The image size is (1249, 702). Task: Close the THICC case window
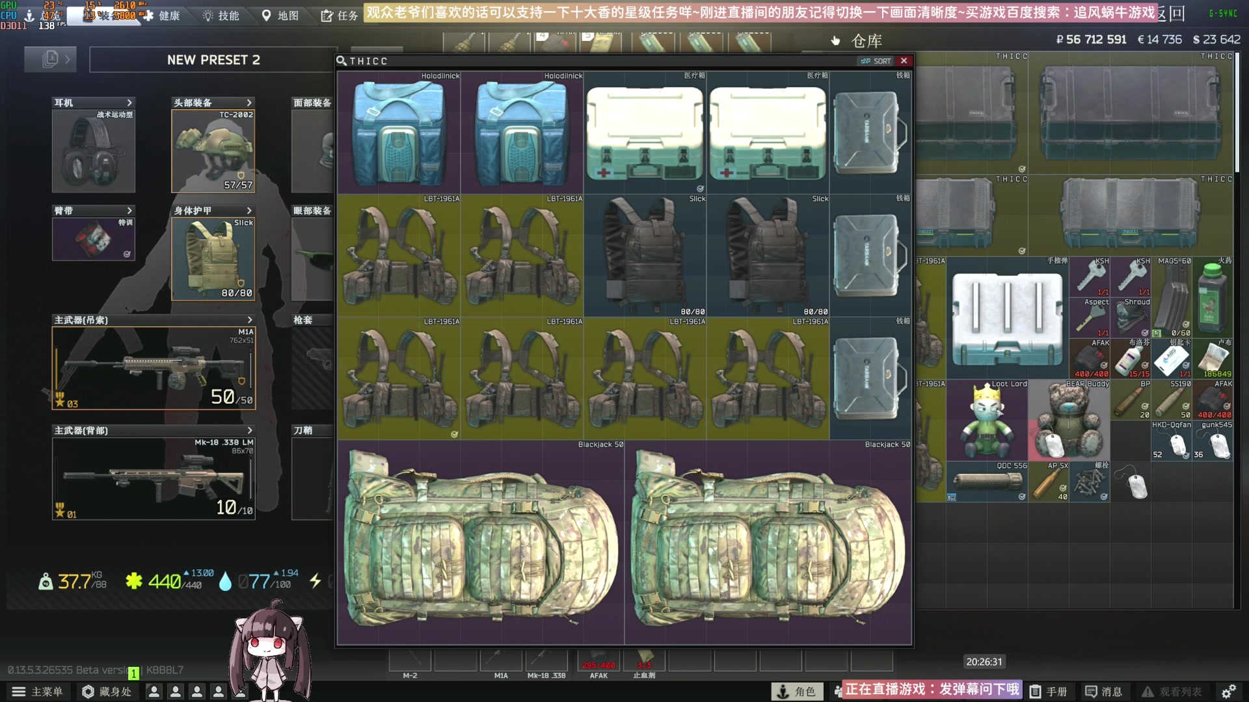click(x=904, y=61)
